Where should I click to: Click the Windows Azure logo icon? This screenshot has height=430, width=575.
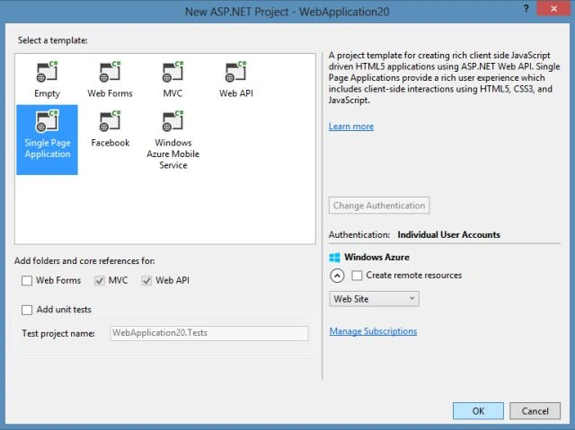click(334, 258)
